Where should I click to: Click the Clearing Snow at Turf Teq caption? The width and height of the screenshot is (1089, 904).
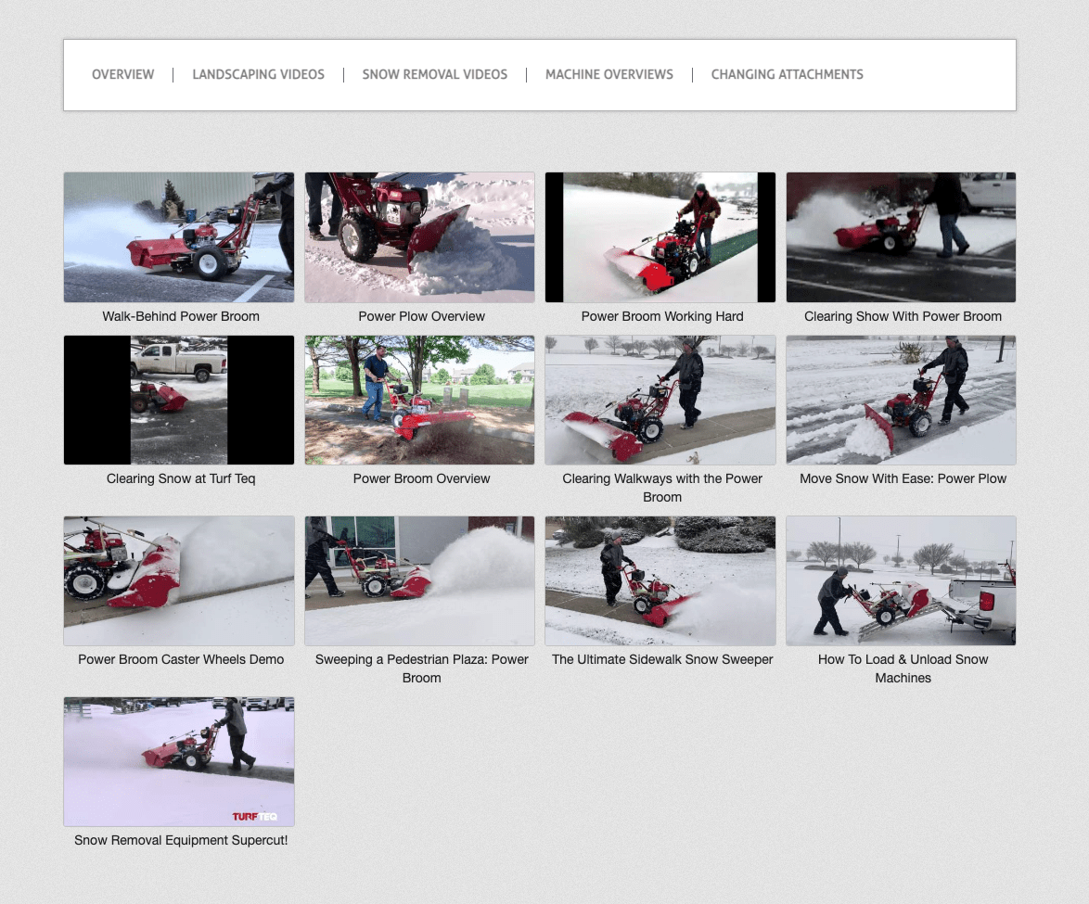coord(181,479)
